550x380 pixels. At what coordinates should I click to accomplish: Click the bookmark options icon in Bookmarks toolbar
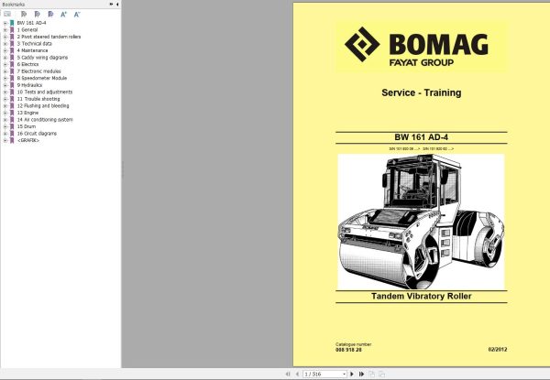pyautogui.click(x=7, y=14)
